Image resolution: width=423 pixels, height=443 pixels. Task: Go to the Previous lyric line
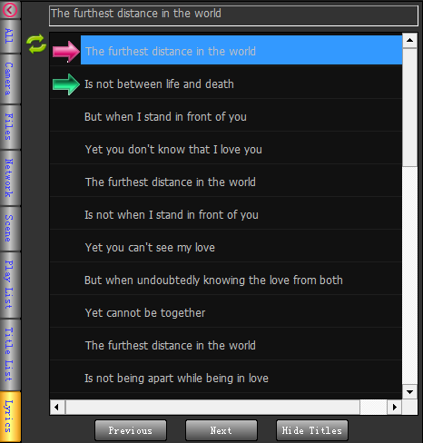(131, 430)
